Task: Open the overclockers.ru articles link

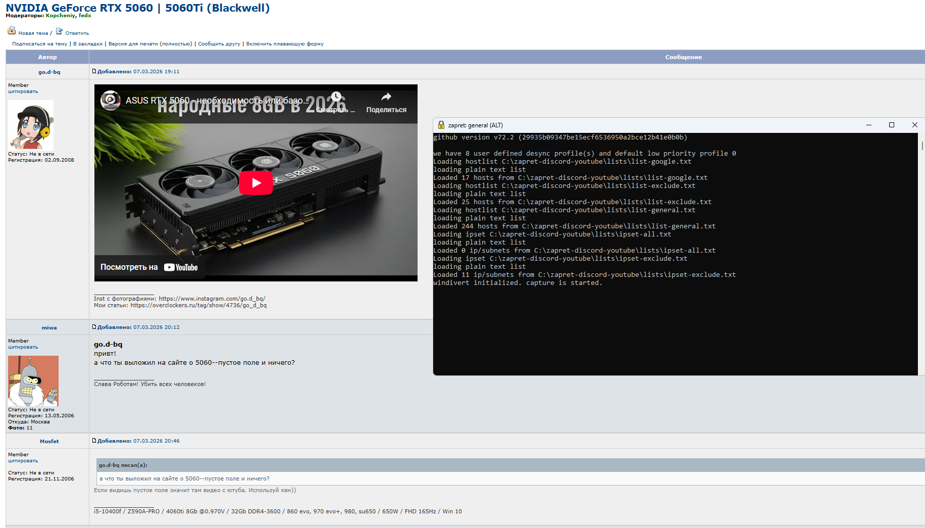Action: click(198, 305)
